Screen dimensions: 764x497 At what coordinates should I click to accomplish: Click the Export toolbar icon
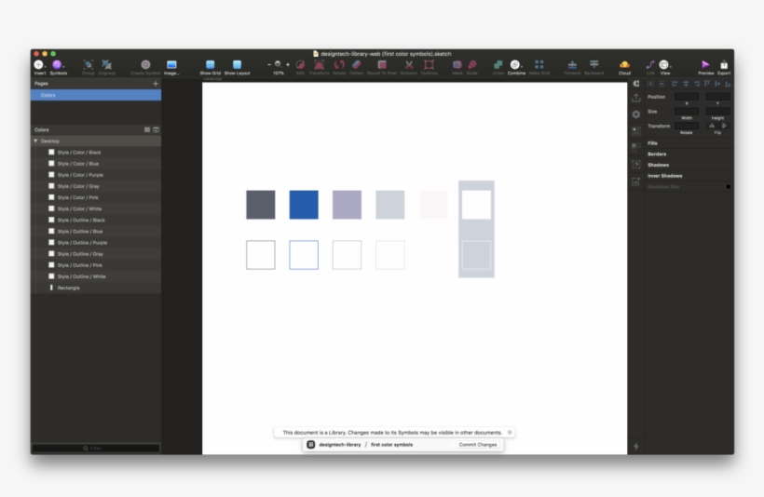pos(724,65)
